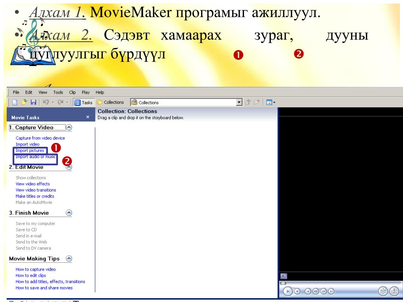This screenshot has width=403, height=302.
Task: Open the Views dropdown button
Action: [271, 103]
